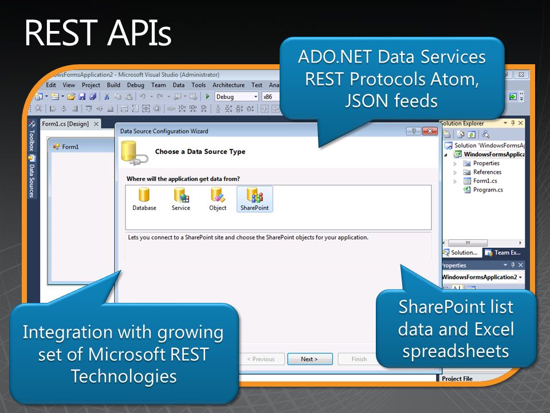Click the Paste toolbar icon
This screenshot has height=413, width=550.
point(129,96)
